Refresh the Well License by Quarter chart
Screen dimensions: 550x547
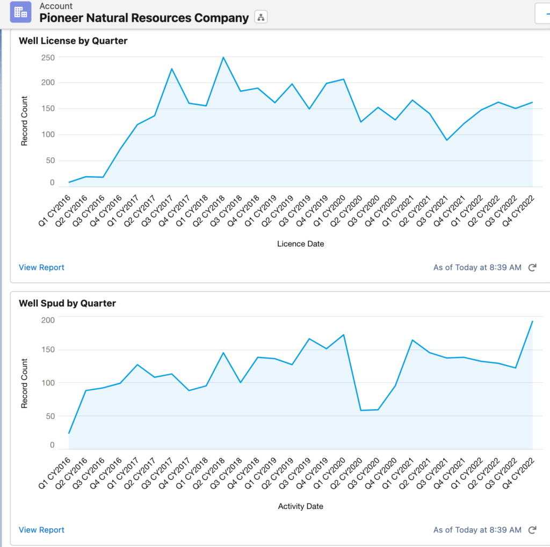[532, 267]
